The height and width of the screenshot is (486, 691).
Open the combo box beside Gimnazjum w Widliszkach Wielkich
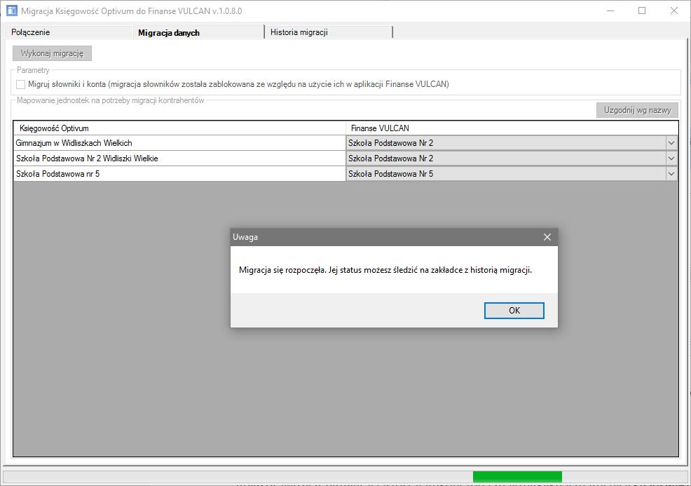512,143
